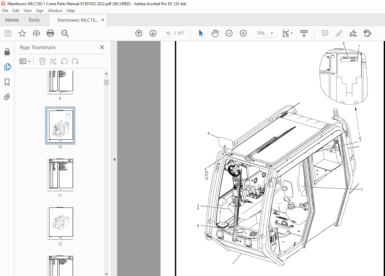Screen dimensions: 385x276
Task: Open the File menu
Action: [x=5, y=11]
